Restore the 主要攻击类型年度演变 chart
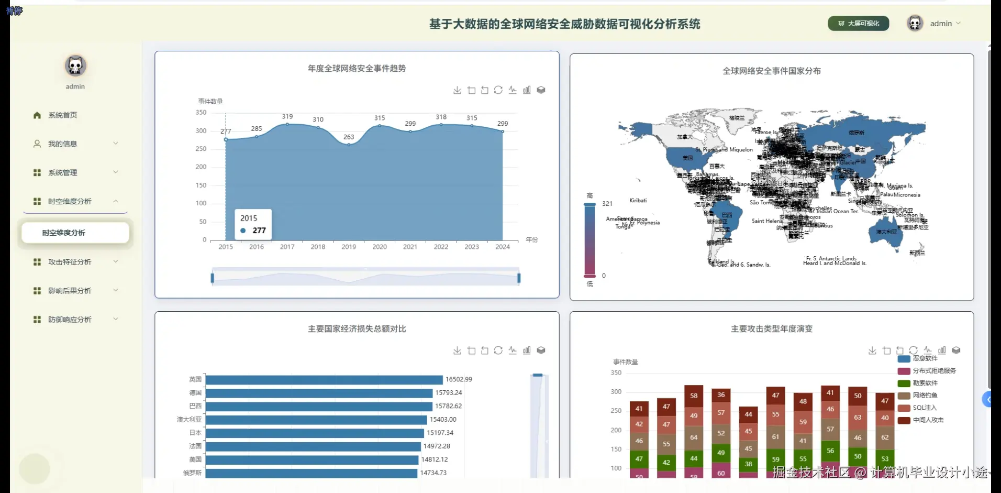1001x493 pixels. (914, 350)
